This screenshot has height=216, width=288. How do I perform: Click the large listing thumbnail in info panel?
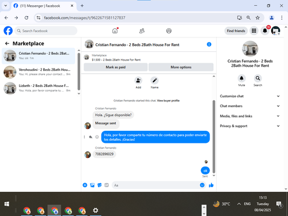[x=250, y=49]
